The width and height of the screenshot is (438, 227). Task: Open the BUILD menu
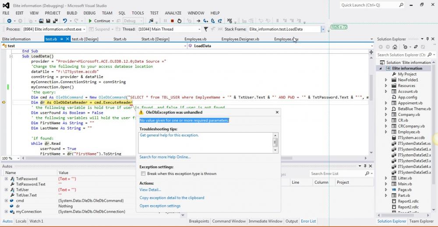click(x=72, y=13)
